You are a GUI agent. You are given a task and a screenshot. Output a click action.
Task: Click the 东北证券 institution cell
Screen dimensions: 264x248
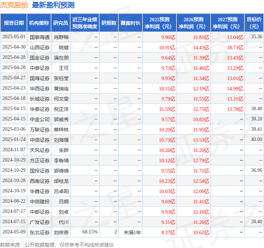tap(40, 232)
